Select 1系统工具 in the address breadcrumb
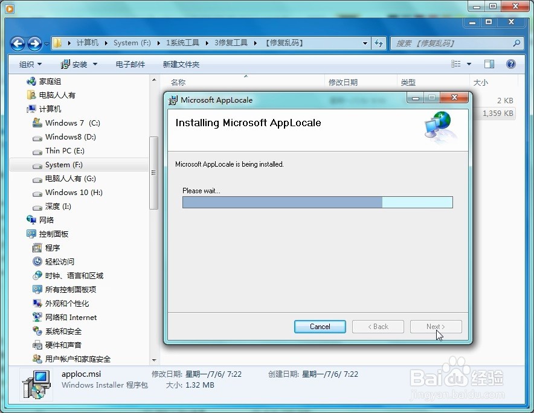This screenshot has width=534, height=413. click(x=182, y=43)
